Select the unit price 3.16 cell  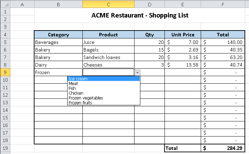click(183, 57)
